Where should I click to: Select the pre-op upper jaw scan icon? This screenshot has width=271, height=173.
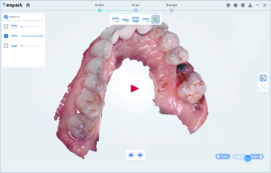pyautogui.click(x=115, y=20)
